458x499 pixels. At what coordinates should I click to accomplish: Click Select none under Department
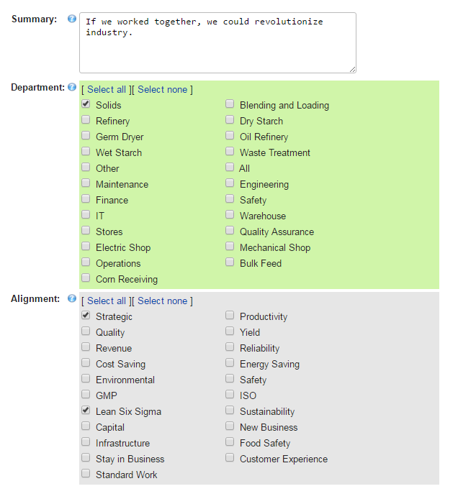pyautogui.click(x=162, y=90)
